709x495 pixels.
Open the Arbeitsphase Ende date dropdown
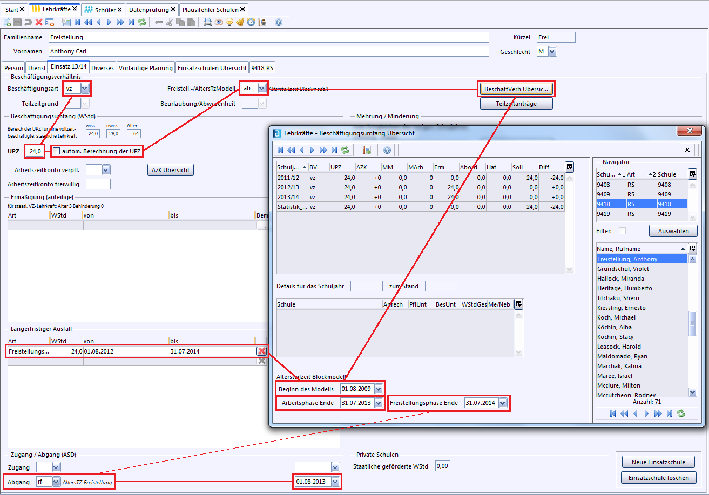pos(379,403)
